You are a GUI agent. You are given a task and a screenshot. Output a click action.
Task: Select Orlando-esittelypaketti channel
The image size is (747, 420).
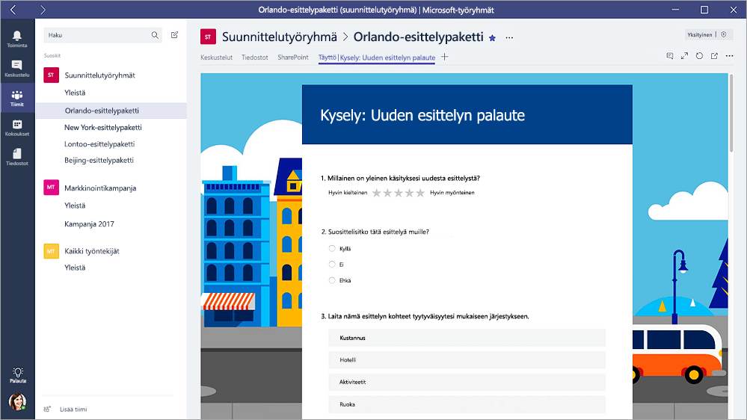tap(111, 111)
